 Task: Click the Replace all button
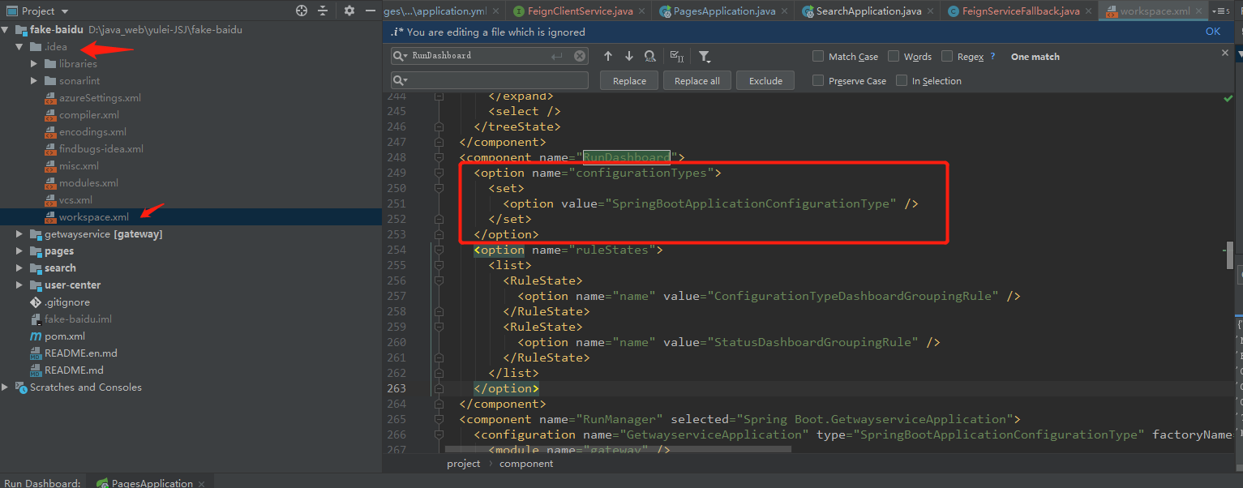pos(697,81)
